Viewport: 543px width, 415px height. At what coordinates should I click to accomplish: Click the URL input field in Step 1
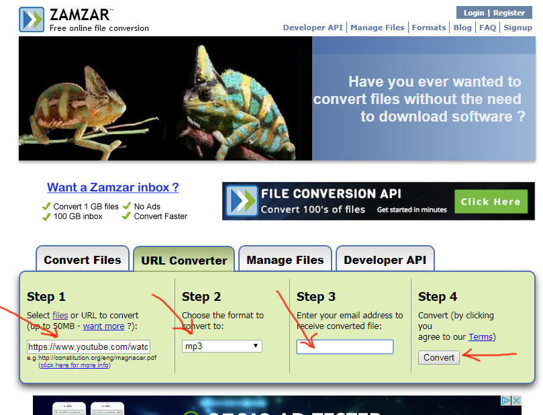(x=89, y=347)
